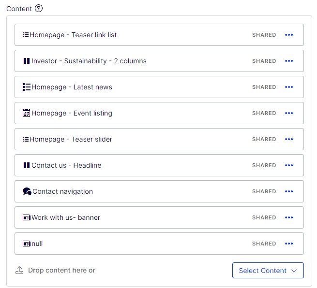Click the banner icon of Work with us- banner

point(27,217)
